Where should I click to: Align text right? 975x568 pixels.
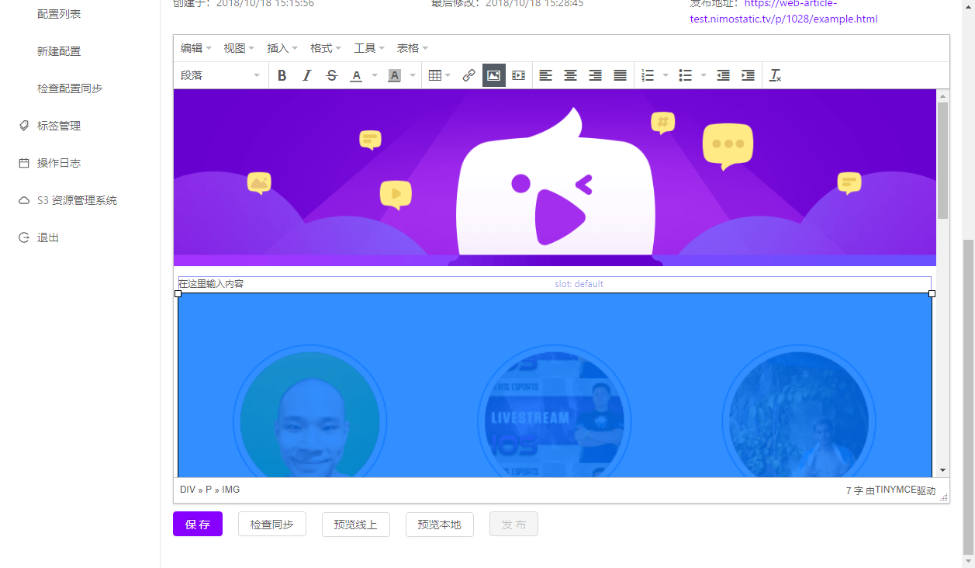pos(596,75)
